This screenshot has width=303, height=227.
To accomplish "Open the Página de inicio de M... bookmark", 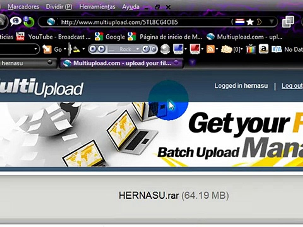I will click(x=165, y=37).
